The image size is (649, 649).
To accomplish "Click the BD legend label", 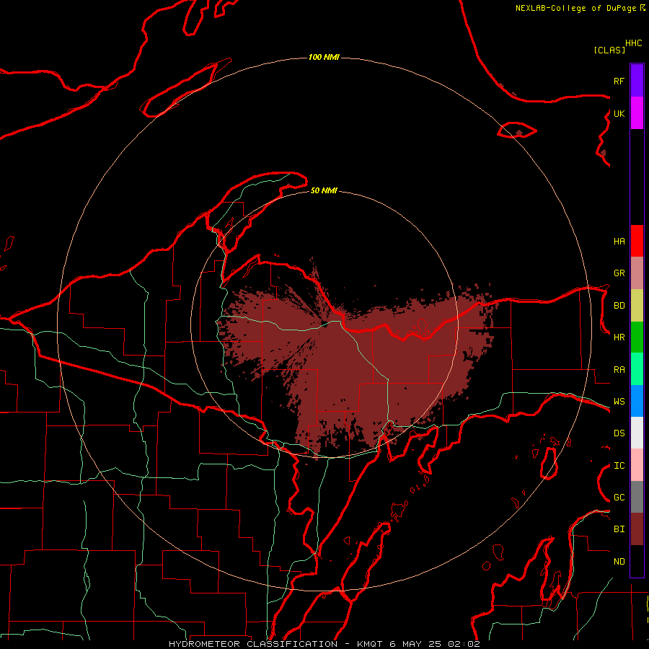I will point(619,306).
